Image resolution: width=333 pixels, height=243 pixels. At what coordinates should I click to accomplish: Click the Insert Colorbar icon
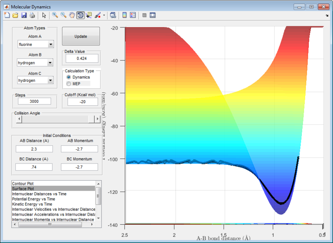coord(124,15)
